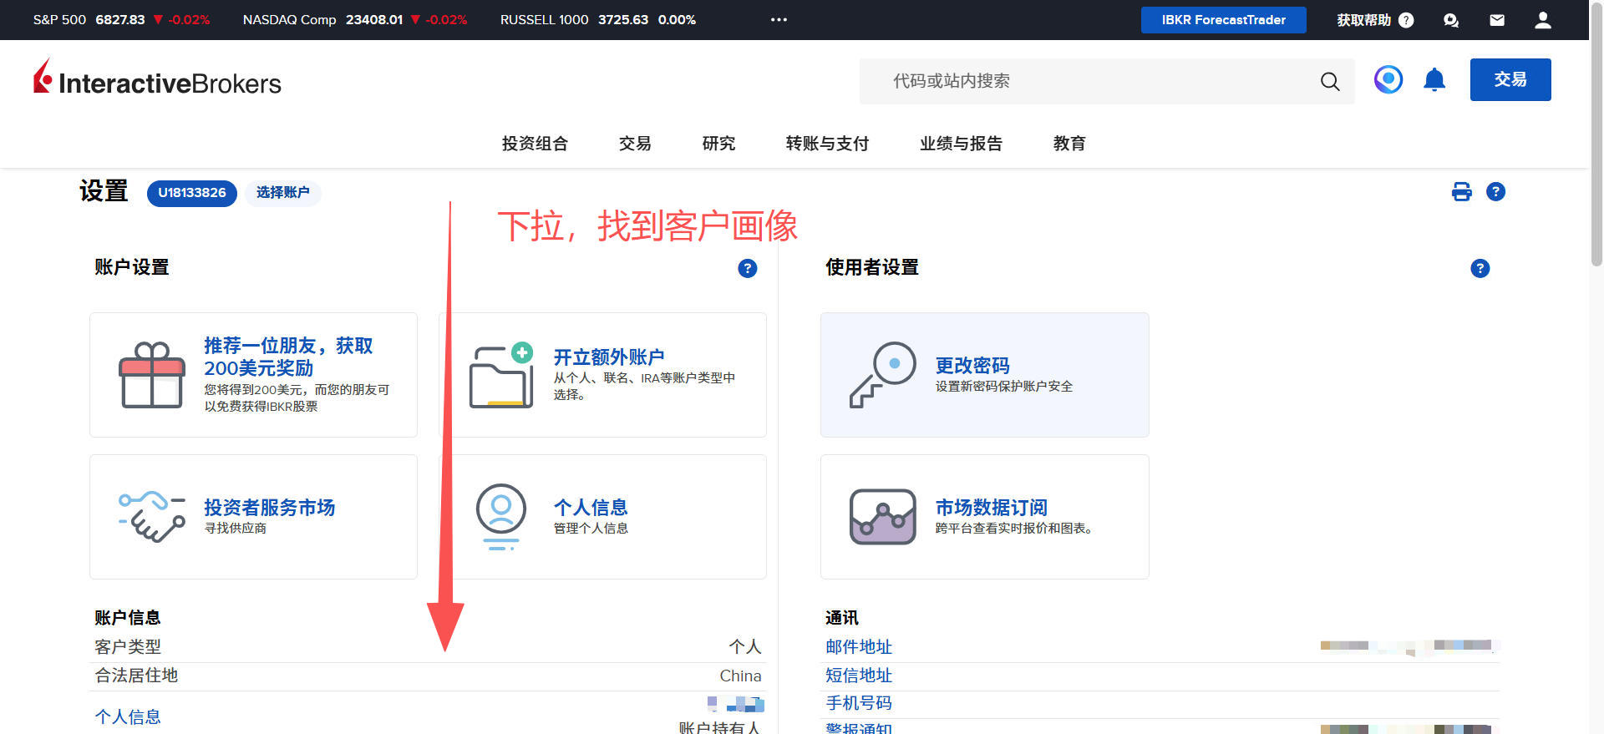Open the chat support icon in top bar

[1451, 20]
